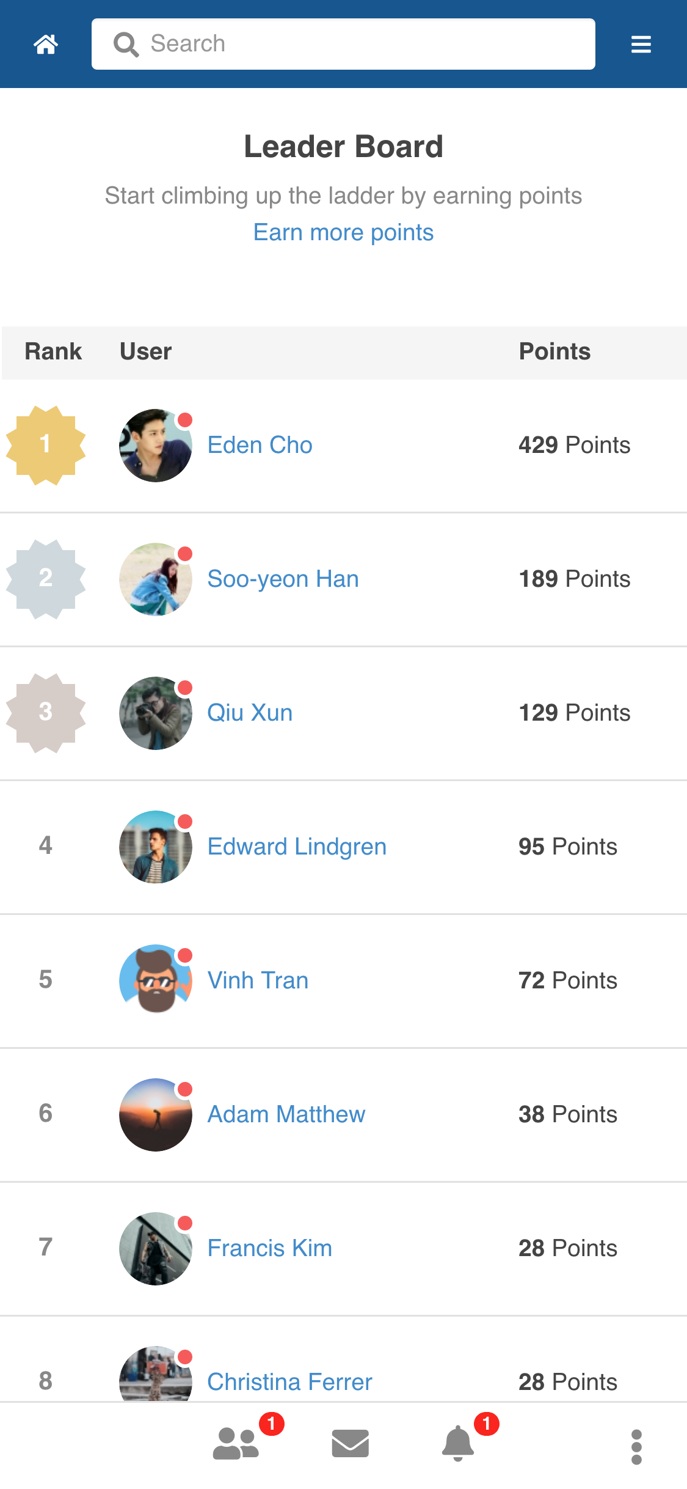
Task: Open the hamburger menu
Action: tap(641, 44)
